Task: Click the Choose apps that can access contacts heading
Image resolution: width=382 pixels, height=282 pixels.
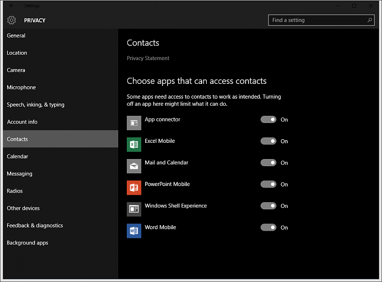Action: [197, 81]
